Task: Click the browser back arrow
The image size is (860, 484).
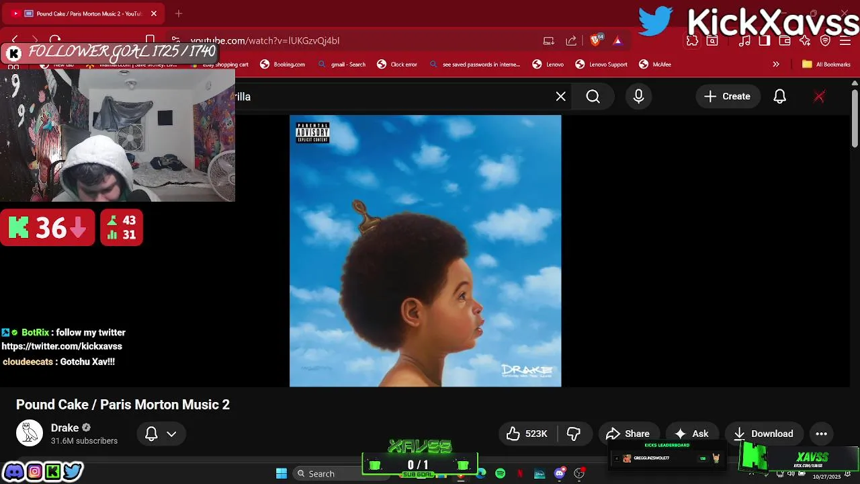Action: [15, 40]
